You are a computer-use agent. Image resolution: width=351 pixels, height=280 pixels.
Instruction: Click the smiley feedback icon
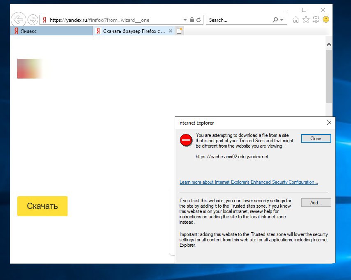[326, 19]
